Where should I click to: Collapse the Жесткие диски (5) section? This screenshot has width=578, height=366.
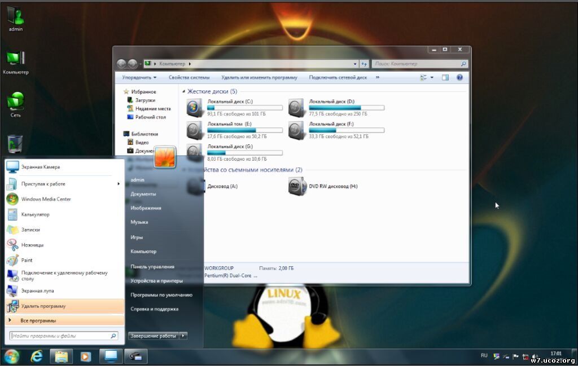183,91
